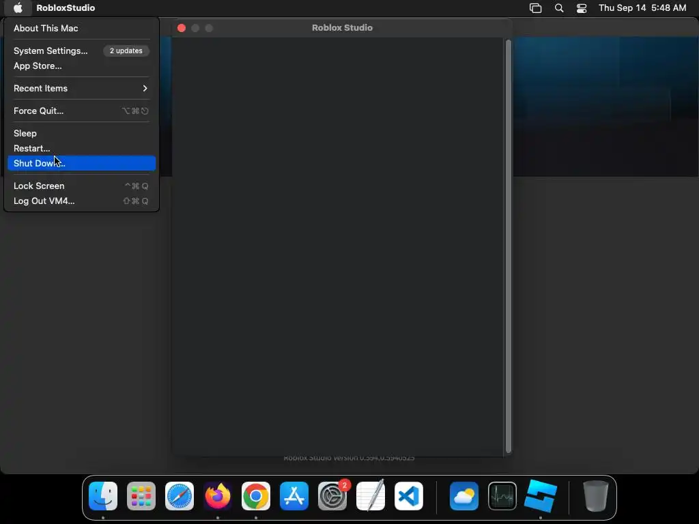Select Sleep in Apple menu
Viewport: 699px width, 524px height.
[82, 133]
